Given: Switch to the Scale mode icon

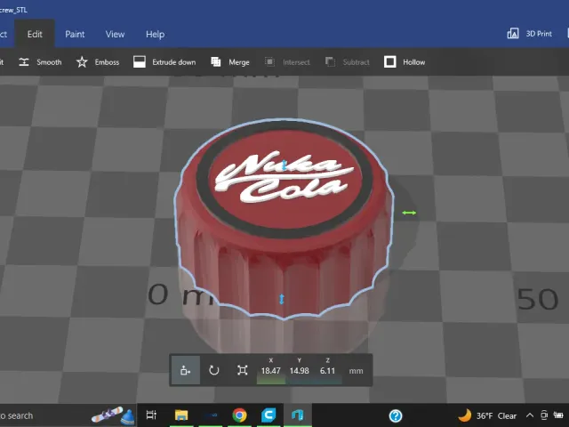Looking at the screenshot, I should (242, 370).
